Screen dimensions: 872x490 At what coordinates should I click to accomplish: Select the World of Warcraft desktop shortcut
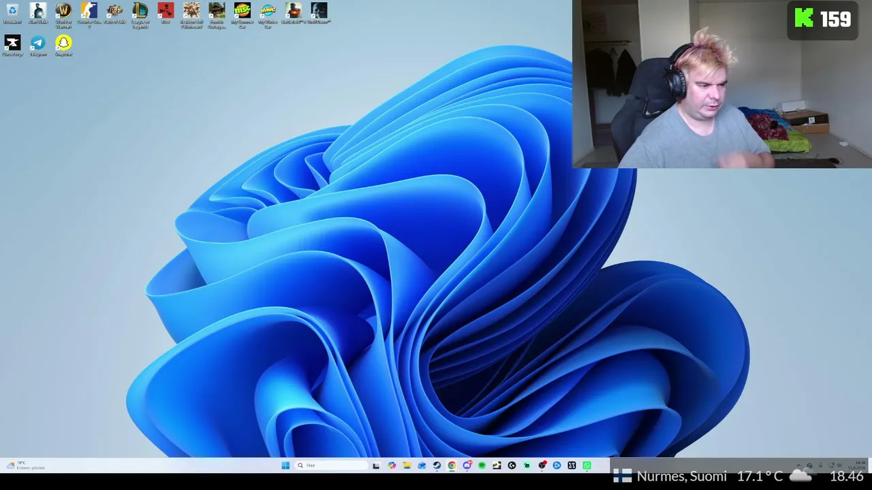63,15
